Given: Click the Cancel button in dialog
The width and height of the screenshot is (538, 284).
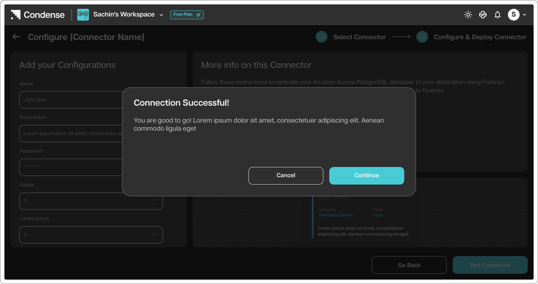Looking at the screenshot, I should [x=286, y=175].
